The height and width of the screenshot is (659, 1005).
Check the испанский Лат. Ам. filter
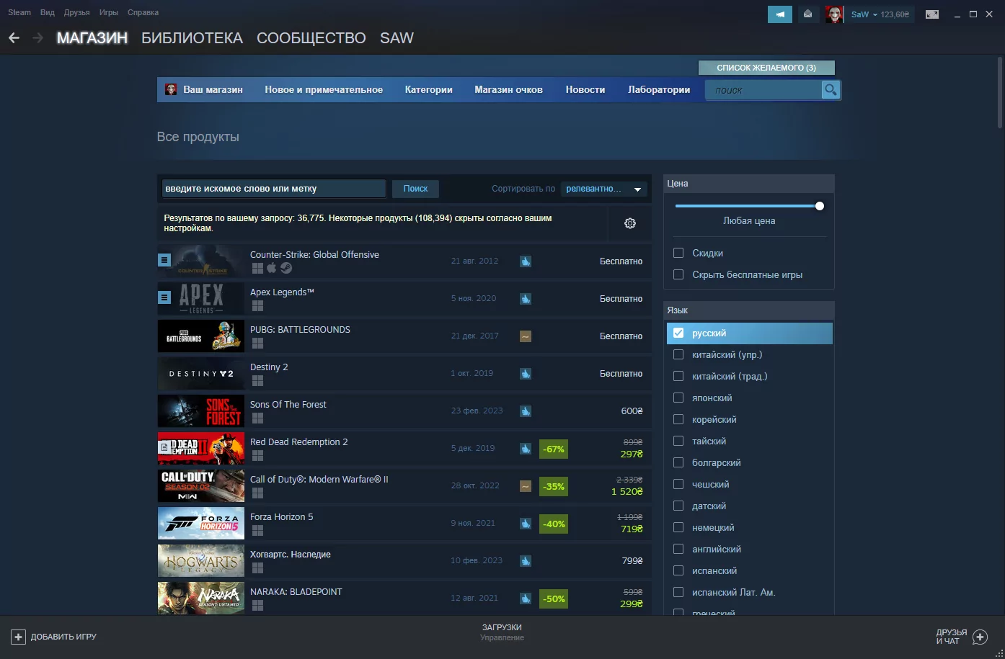pyautogui.click(x=678, y=592)
